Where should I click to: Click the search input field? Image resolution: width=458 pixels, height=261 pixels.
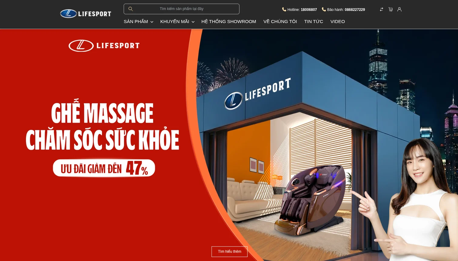182,9
